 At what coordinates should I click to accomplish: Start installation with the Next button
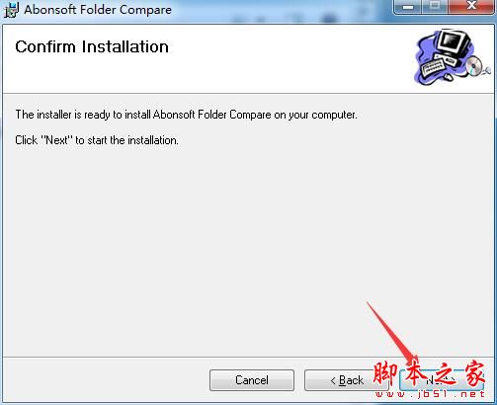[x=442, y=380]
